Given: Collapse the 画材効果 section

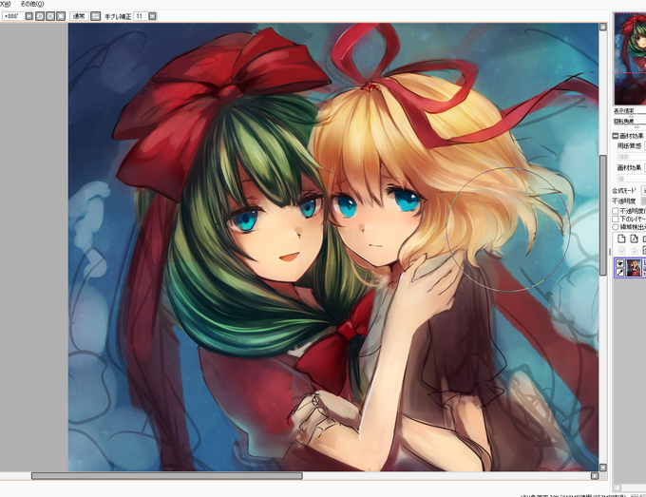Looking at the screenshot, I should [x=615, y=136].
